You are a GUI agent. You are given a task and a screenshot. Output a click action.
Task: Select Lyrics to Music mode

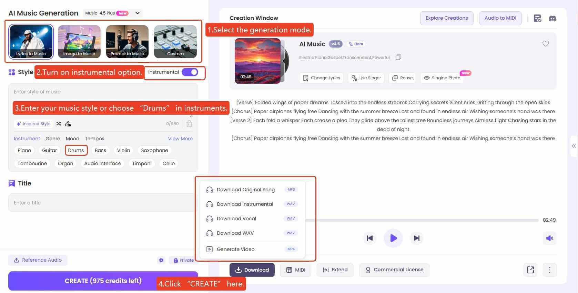coord(31,41)
